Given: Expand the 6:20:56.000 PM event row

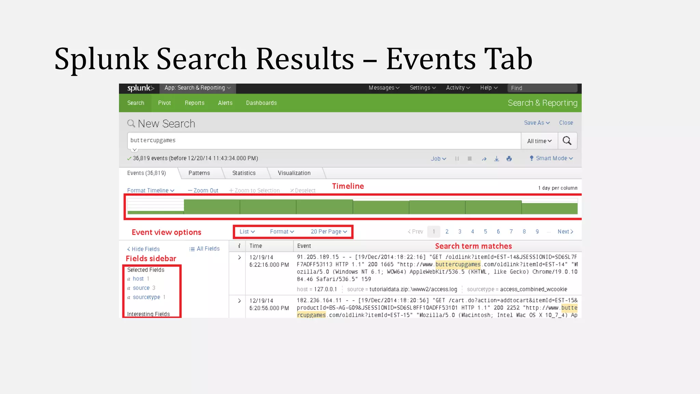Looking at the screenshot, I should point(239,301).
